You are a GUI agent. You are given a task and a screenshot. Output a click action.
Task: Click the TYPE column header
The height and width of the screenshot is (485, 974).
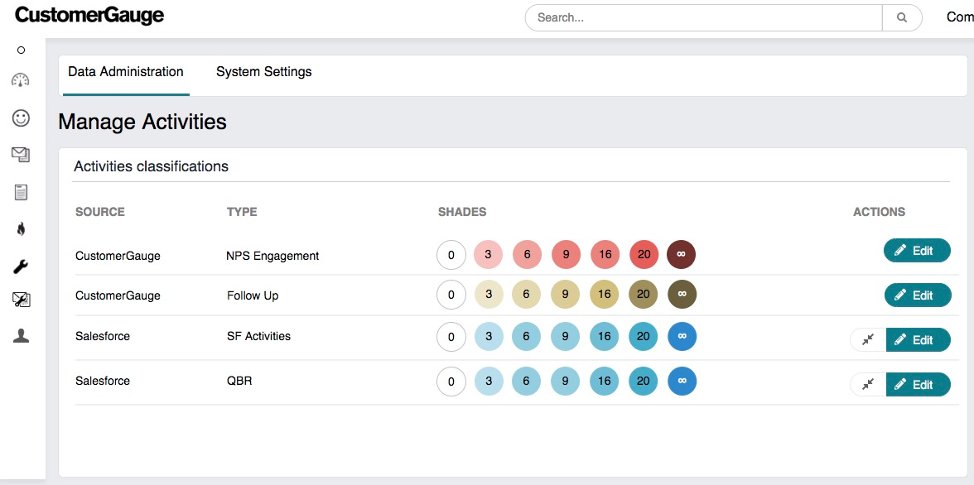click(x=242, y=212)
